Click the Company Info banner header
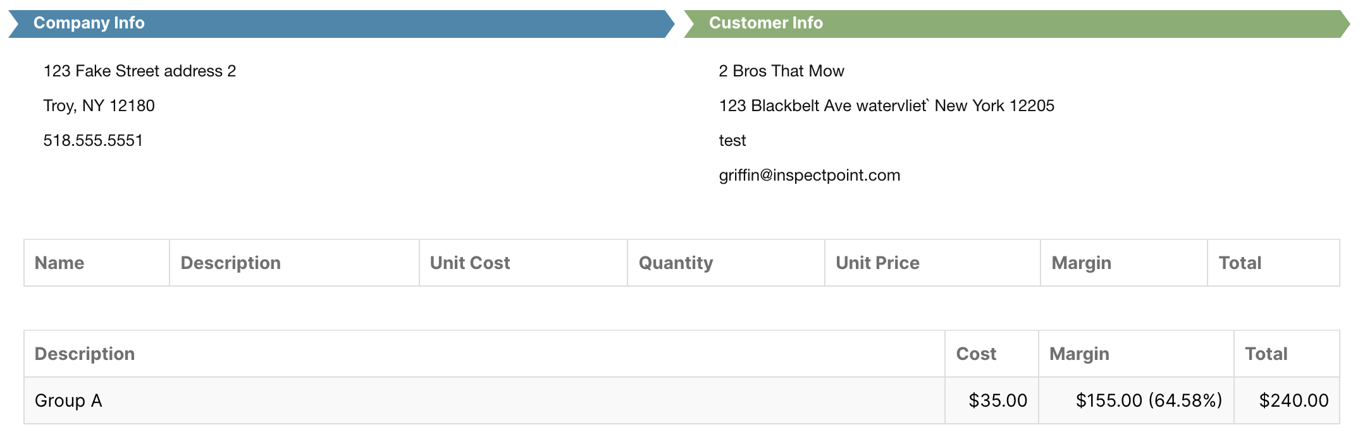This screenshot has height=437, width=1365. (342, 23)
